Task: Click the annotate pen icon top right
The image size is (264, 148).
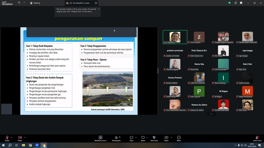Action: 236,3
